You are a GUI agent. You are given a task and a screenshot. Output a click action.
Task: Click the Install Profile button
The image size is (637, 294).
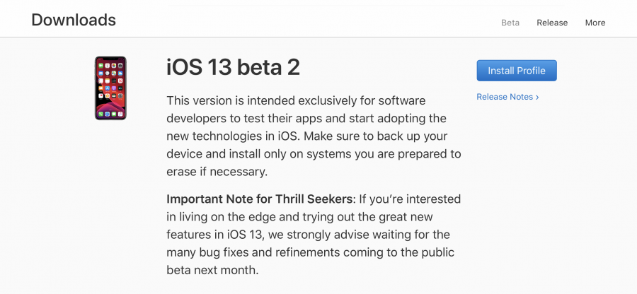517,71
